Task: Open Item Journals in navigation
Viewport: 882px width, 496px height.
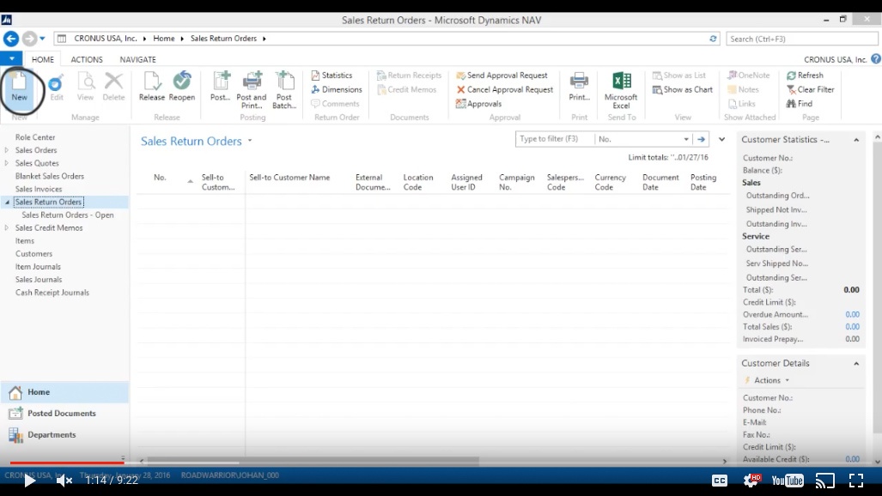Action: [x=38, y=267]
